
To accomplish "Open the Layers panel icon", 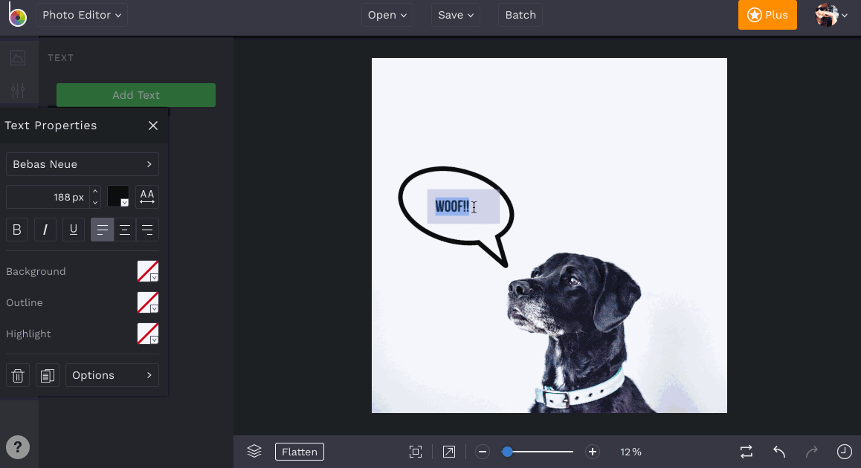I will click(254, 452).
